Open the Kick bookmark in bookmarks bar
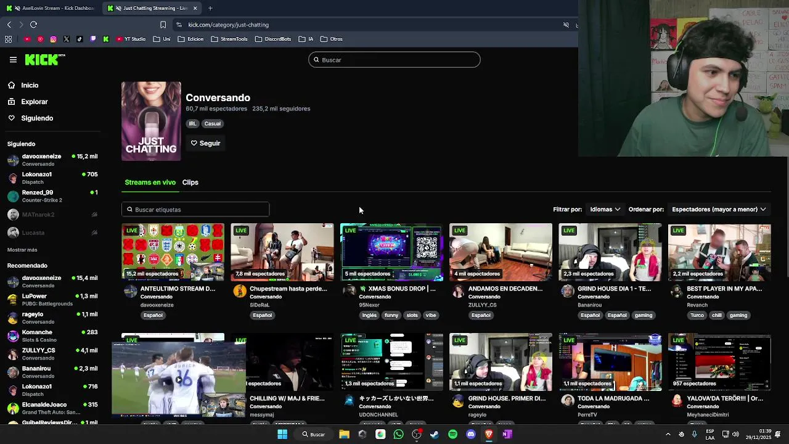Screen dimensions: 789x444 (x=106, y=39)
